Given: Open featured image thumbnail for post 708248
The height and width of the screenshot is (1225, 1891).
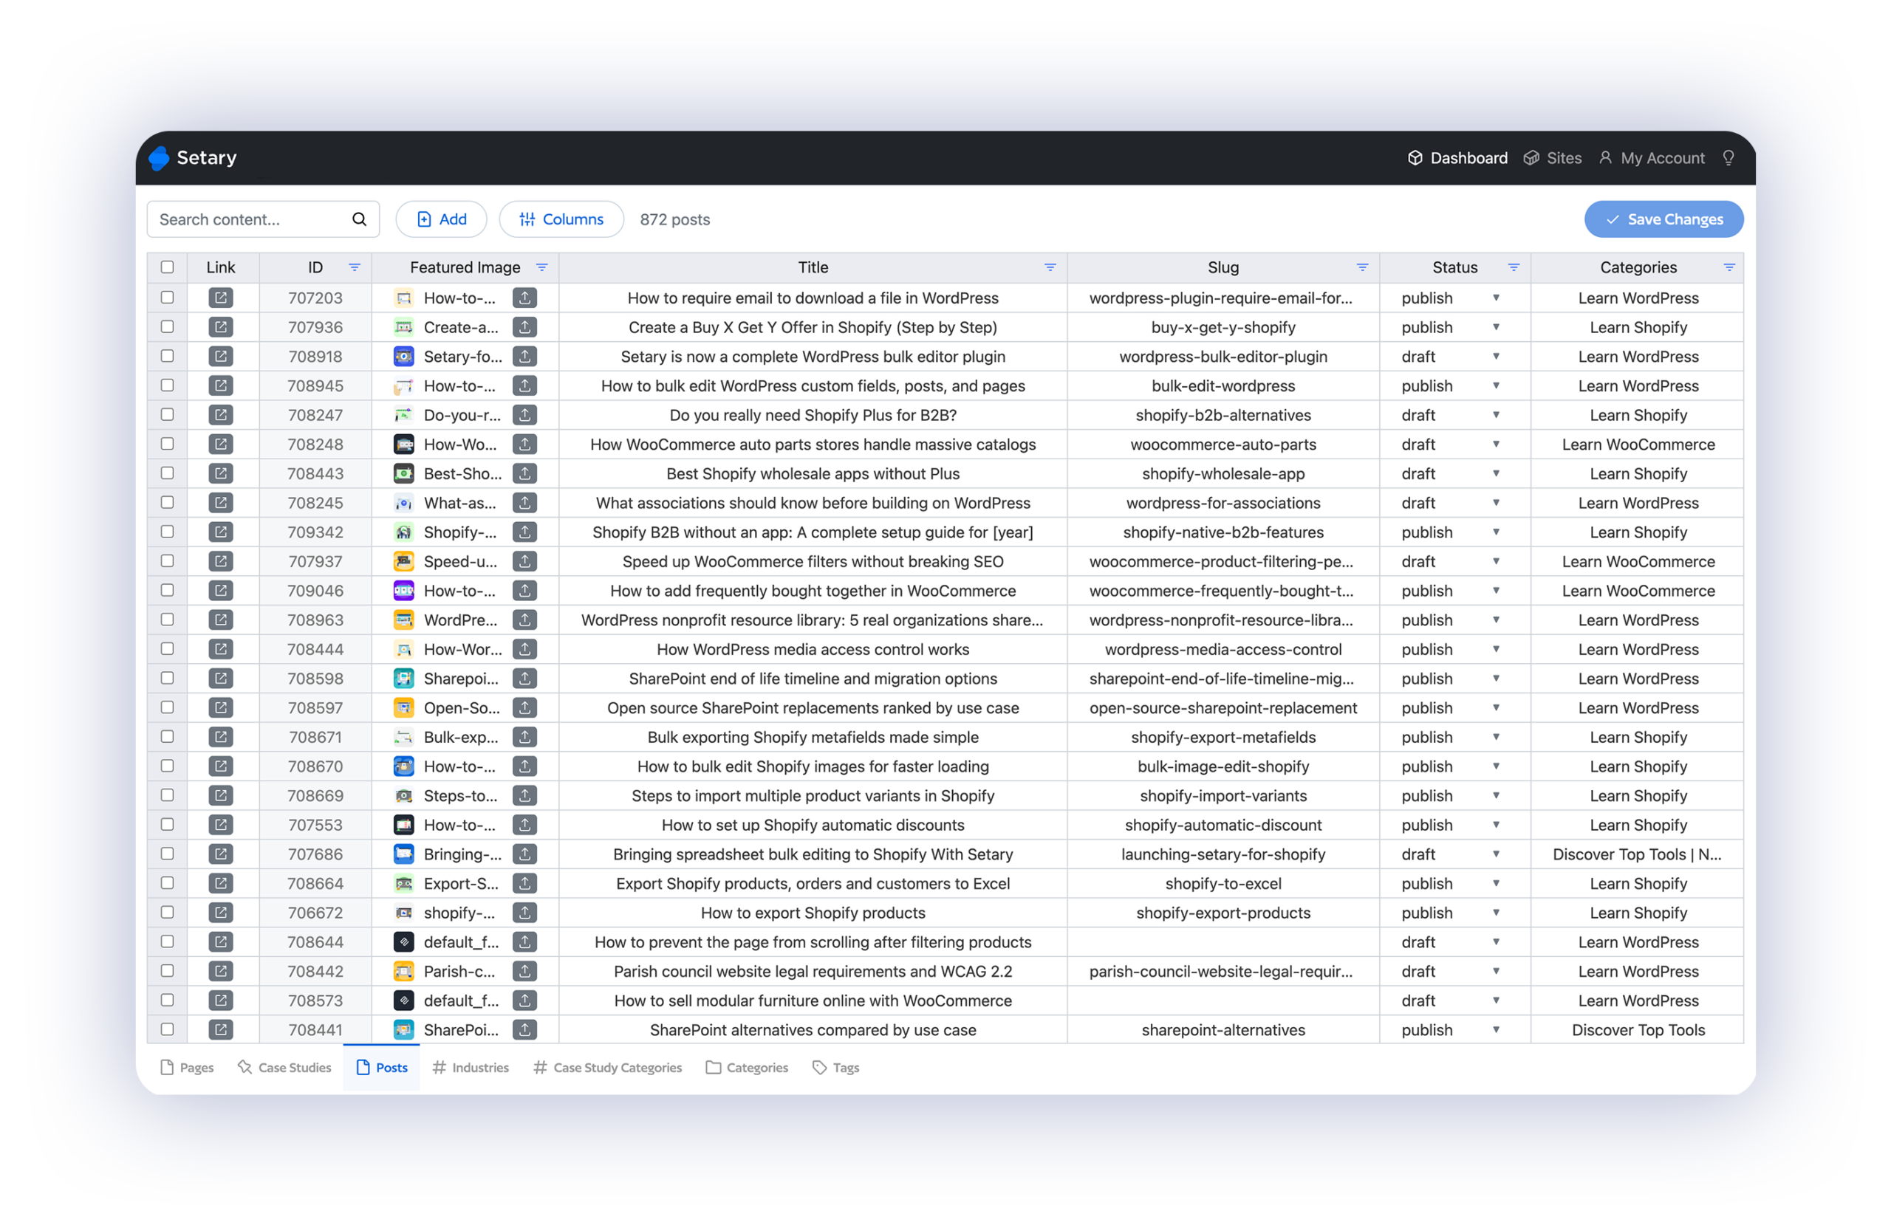Looking at the screenshot, I should coord(403,444).
